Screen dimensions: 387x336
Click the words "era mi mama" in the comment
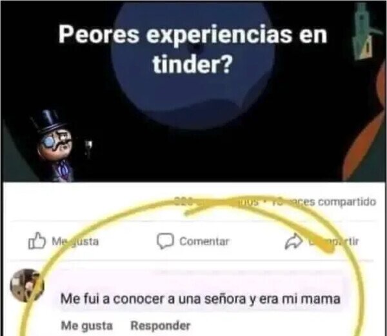click(300, 299)
